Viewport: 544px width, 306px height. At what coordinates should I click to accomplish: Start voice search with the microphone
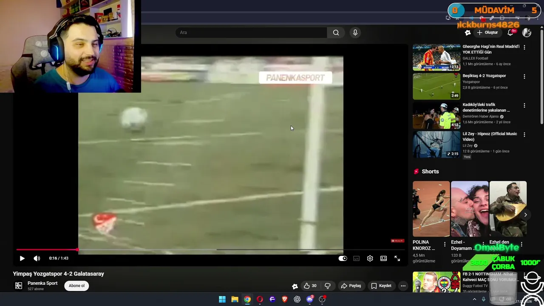point(355,33)
